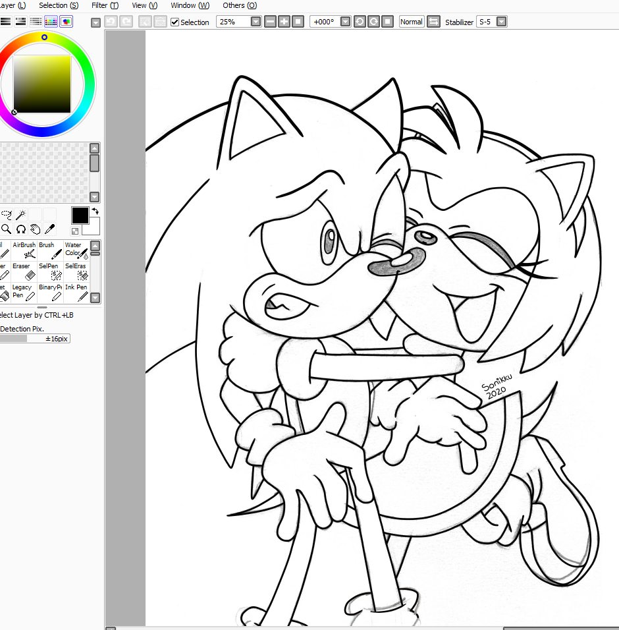619x630 pixels.
Task: Click the Deselect selection icon
Action: (x=145, y=22)
